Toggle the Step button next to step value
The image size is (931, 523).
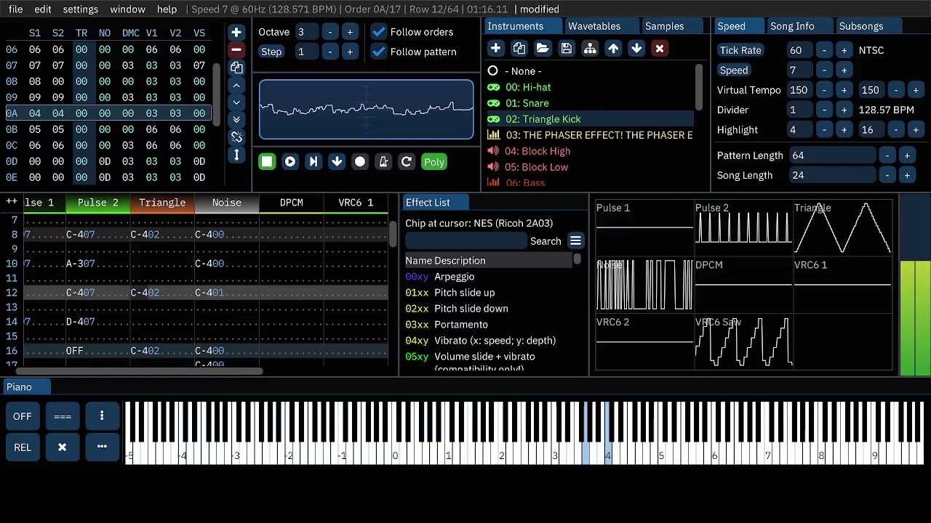271,52
